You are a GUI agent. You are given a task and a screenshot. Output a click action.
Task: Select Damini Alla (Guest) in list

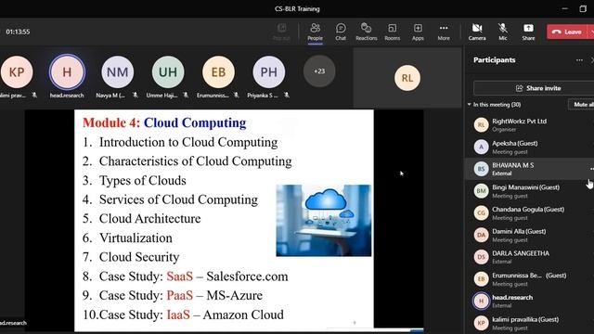click(x=530, y=235)
